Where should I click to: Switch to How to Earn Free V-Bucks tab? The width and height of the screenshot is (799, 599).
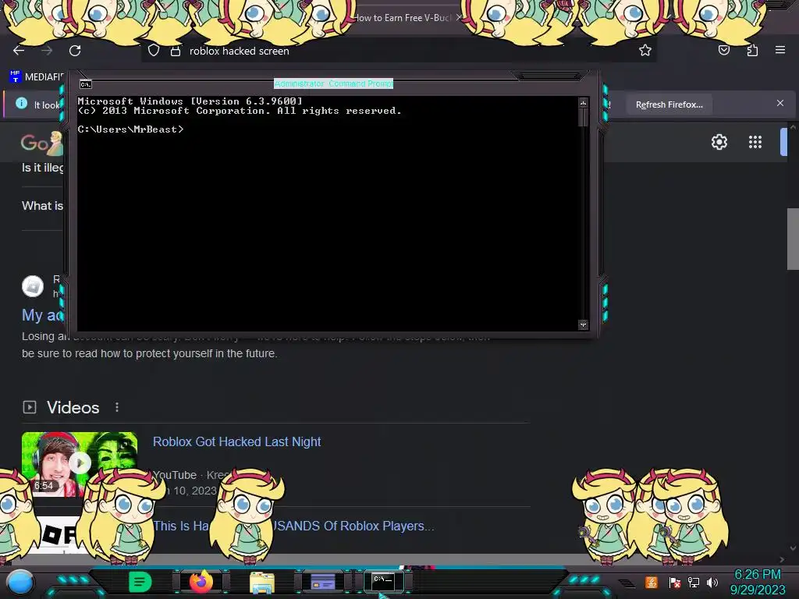403,18
